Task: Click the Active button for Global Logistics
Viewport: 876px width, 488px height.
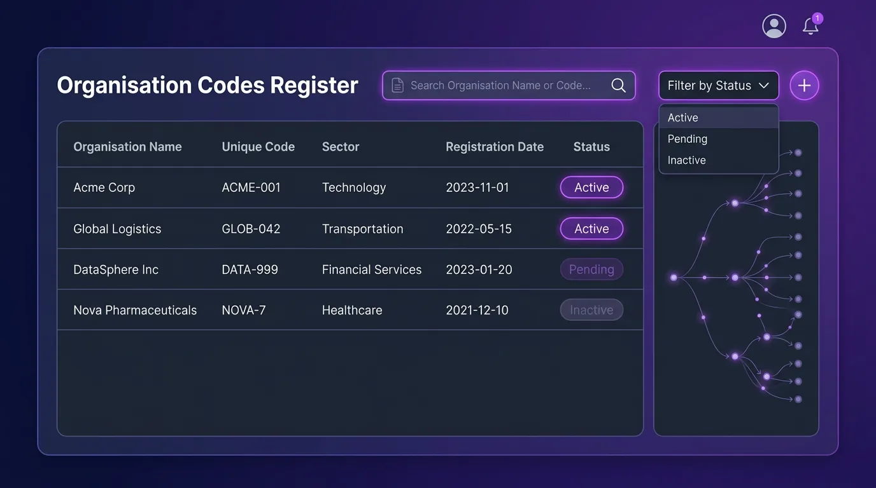Action: (591, 228)
